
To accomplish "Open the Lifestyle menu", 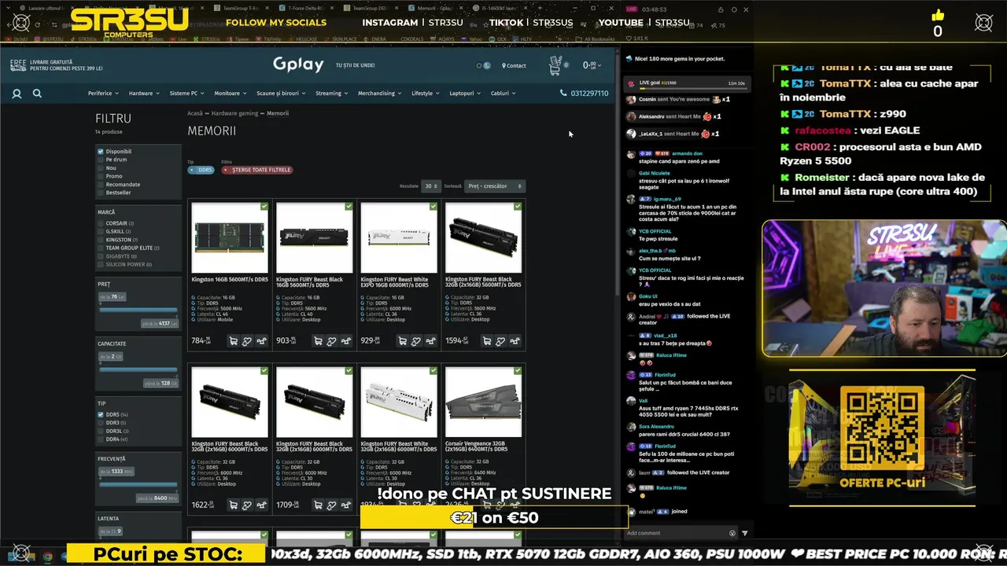I will click(x=426, y=93).
